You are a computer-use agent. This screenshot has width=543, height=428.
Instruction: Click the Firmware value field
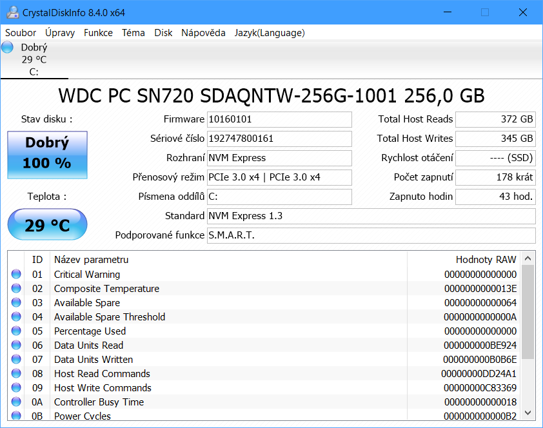[279, 119]
